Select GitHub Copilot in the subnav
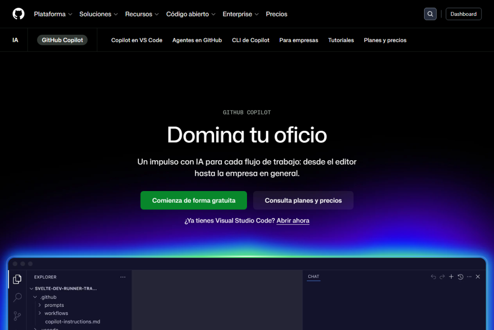Image resolution: width=494 pixels, height=330 pixels. [62, 40]
